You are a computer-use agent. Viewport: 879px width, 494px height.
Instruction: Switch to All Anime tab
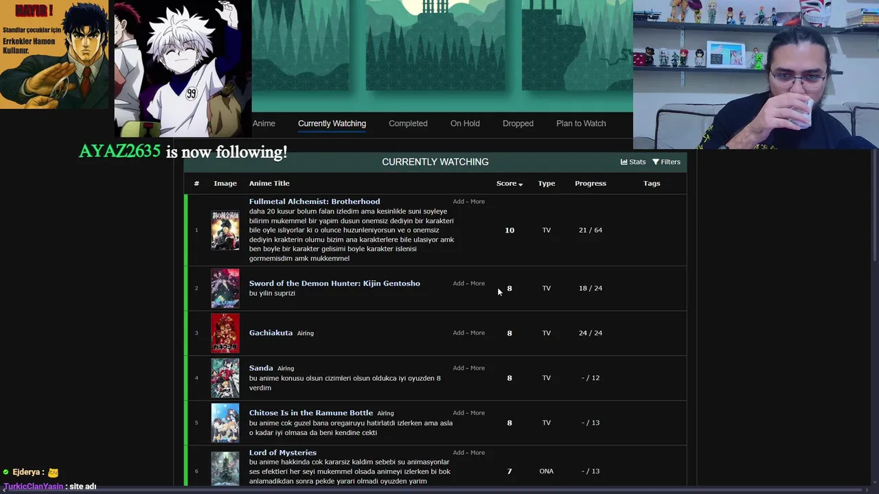pyautogui.click(x=264, y=123)
